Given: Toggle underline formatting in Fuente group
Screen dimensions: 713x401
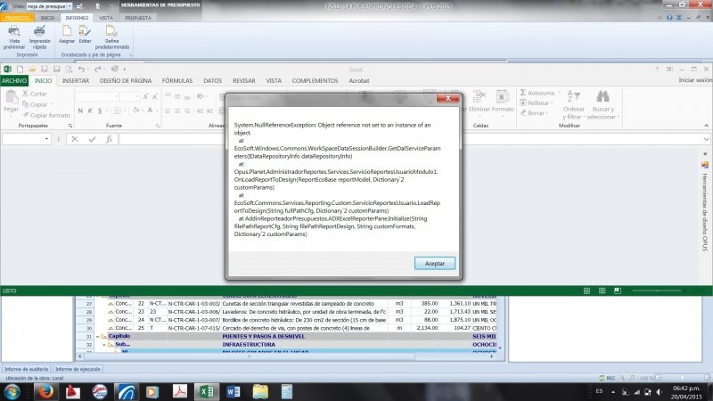Looking at the screenshot, I should point(100,109).
